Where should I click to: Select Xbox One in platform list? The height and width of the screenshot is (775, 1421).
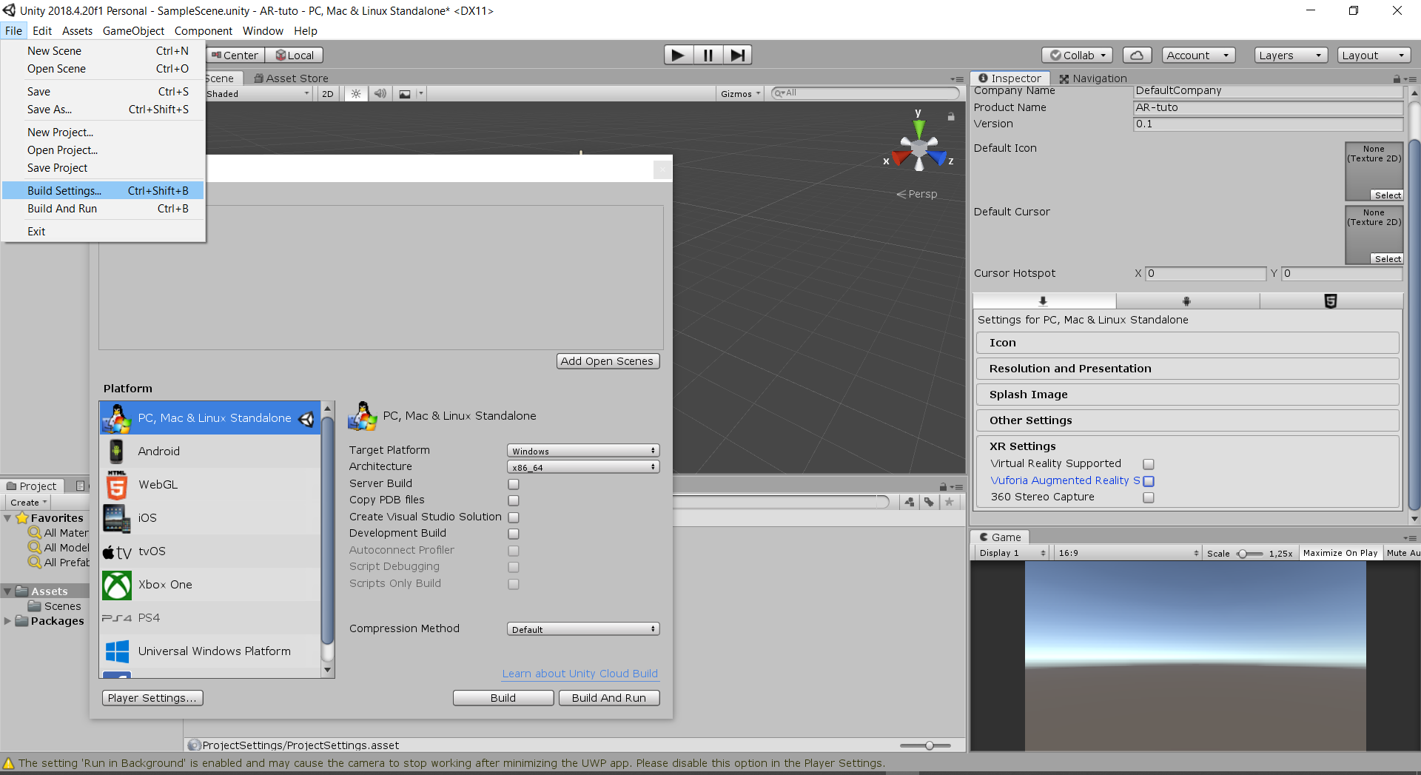(x=165, y=585)
